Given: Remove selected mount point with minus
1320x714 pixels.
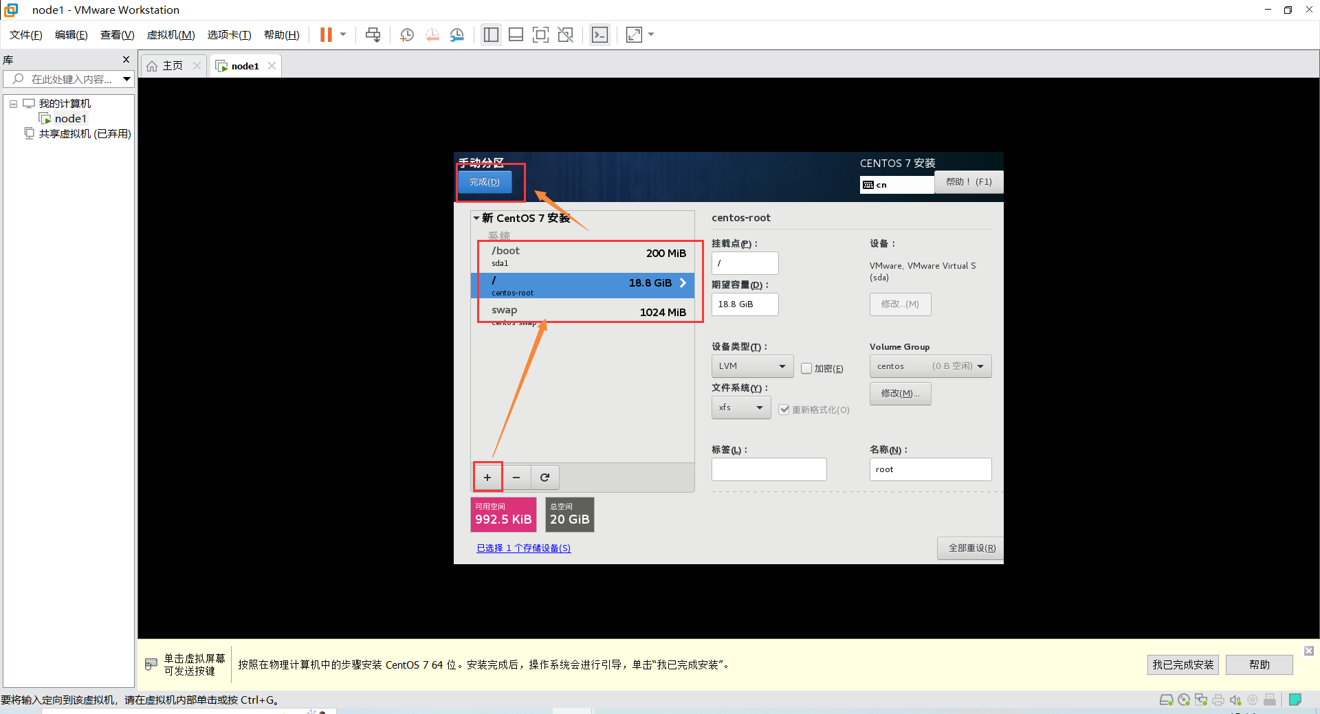Looking at the screenshot, I should click(516, 478).
